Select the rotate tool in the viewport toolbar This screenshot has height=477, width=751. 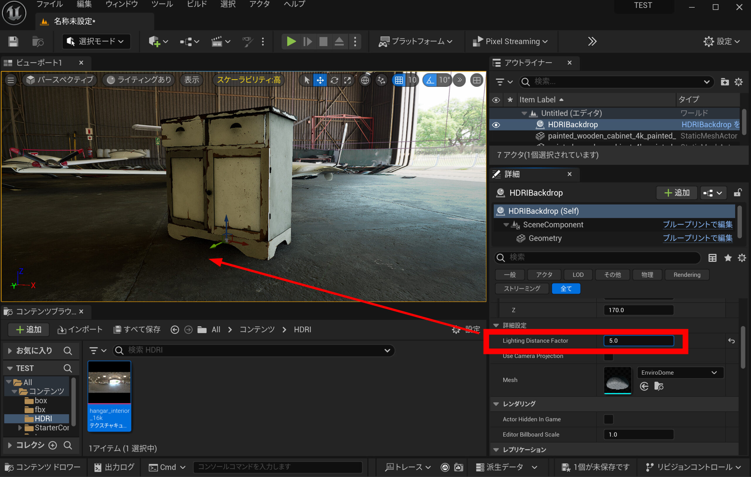click(334, 80)
